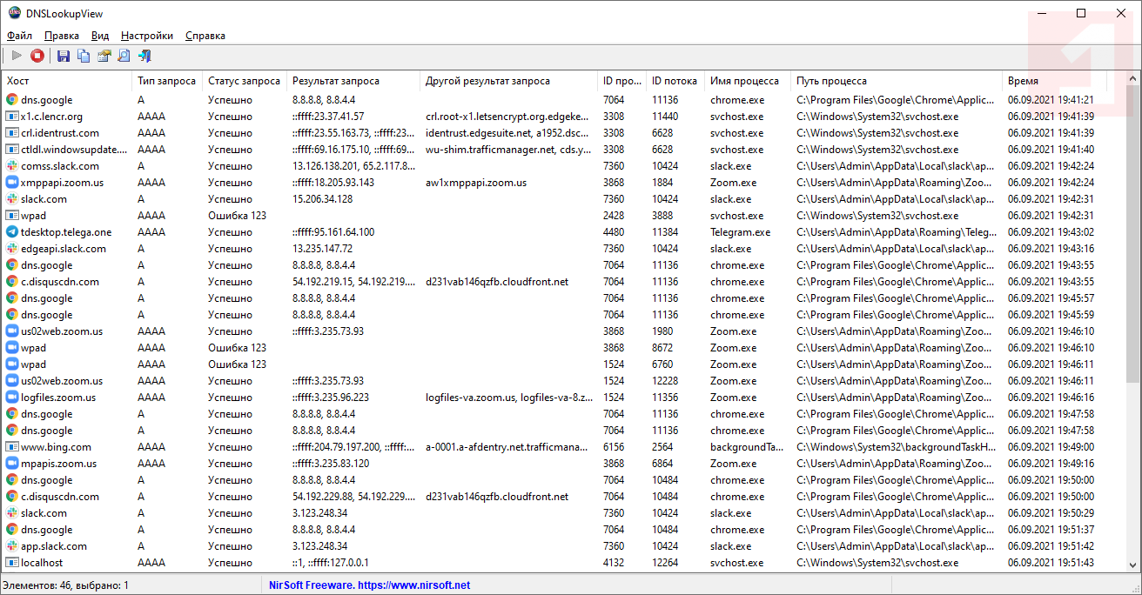Click the process ID 6156 cell
The height and width of the screenshot is (595, 1142).
coord(614,447)
